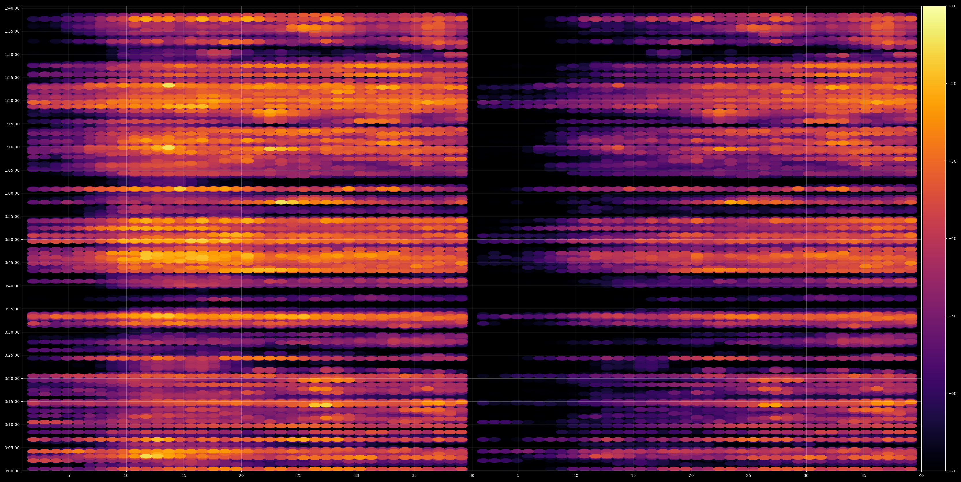Click the y-axis label 0:40:00
Viewport: 961px width, 482px height.
(x=12, y=286)
